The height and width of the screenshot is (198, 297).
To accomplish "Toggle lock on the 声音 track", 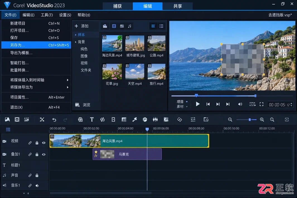I will click(x=37, y=175).
